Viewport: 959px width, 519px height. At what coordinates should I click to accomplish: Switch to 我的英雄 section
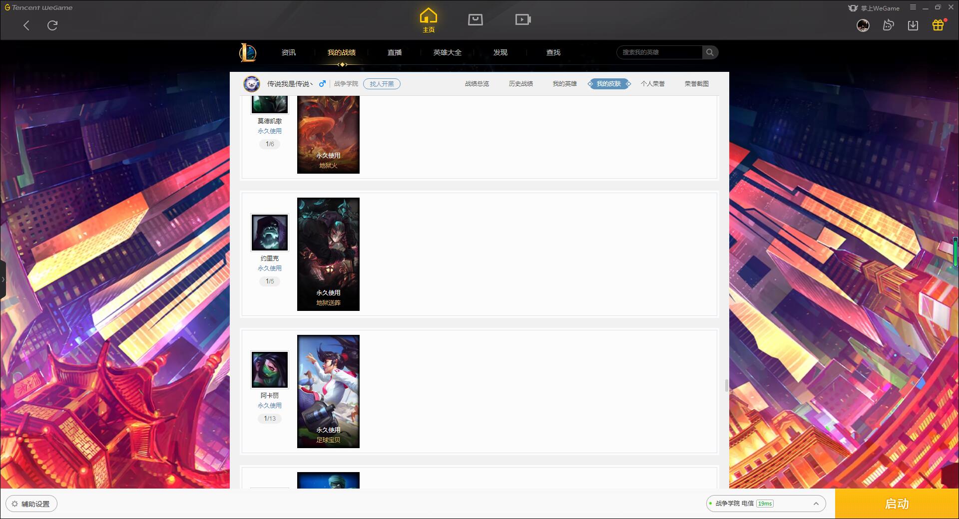[565, 84]
